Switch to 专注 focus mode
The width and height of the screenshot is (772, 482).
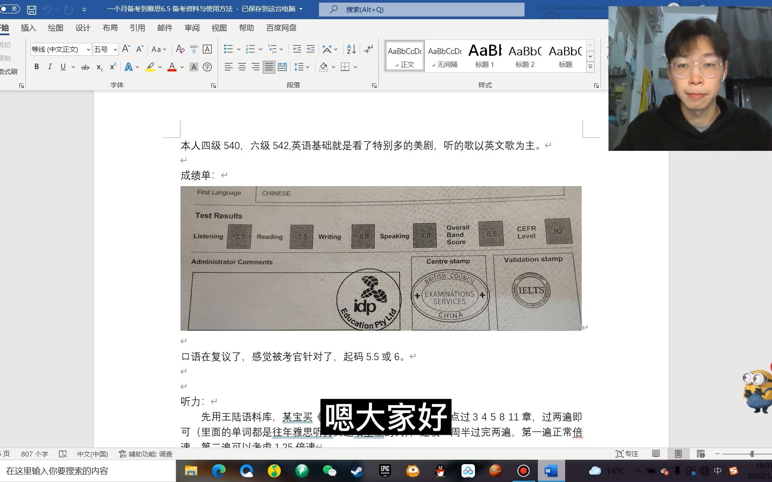pos(627,454)
